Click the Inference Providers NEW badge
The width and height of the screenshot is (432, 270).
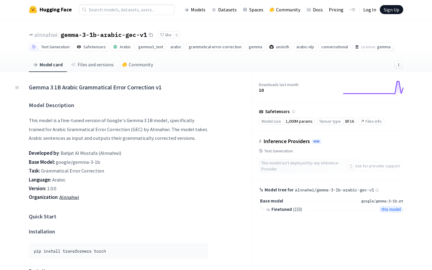click(x=316, y=142)
